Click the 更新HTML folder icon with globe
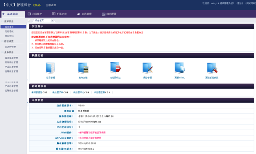 click(x=180, y=68)
